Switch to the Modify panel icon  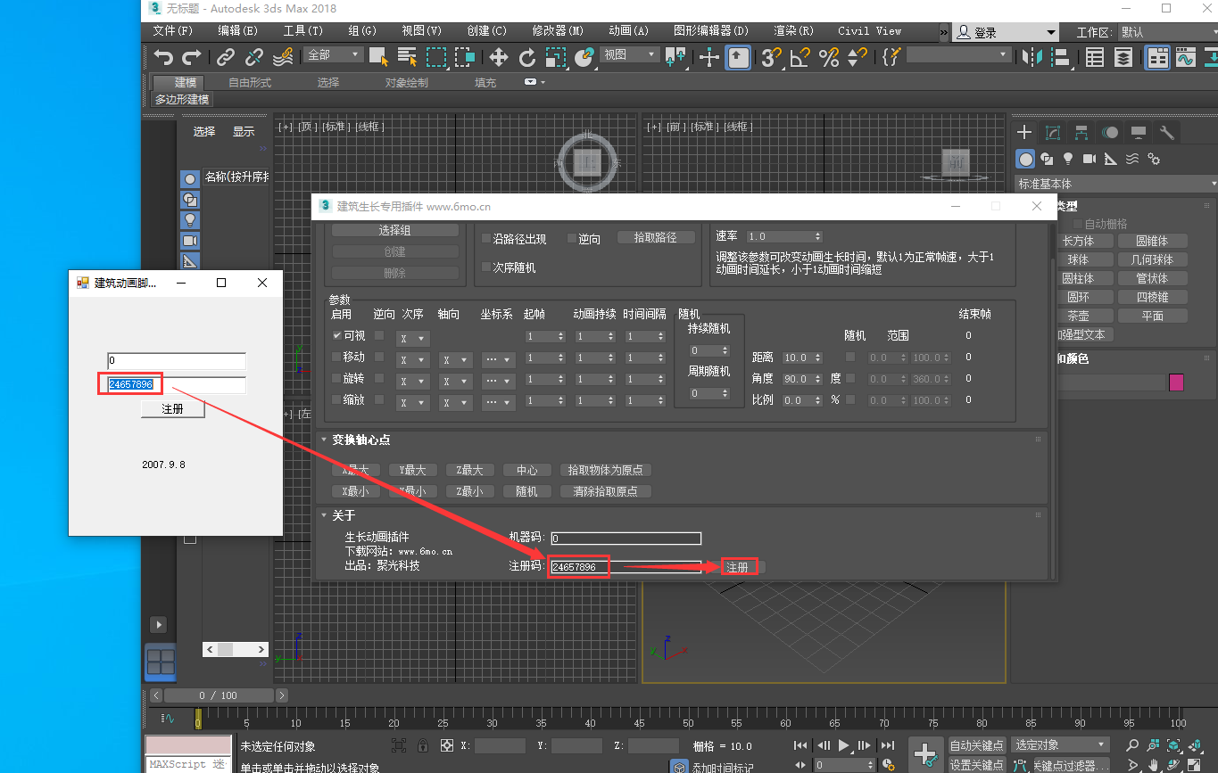(1053, 132)
